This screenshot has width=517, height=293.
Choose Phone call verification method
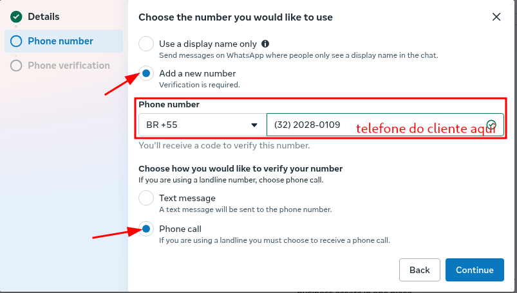146,229
